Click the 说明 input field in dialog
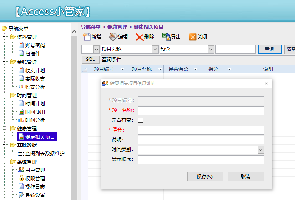Image resolution: width=295 pixels, height=200 pixels. tap(201, 140)
